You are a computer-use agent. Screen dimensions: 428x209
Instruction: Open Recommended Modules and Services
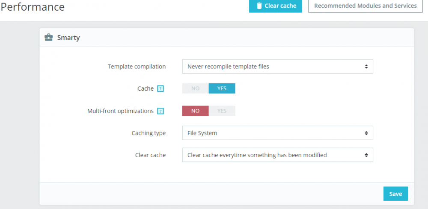coord(365,6)
